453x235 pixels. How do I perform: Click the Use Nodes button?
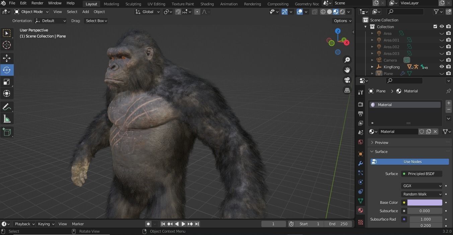tap(409, 162)
